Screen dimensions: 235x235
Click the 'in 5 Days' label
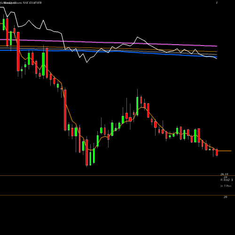tap(226, 186)
